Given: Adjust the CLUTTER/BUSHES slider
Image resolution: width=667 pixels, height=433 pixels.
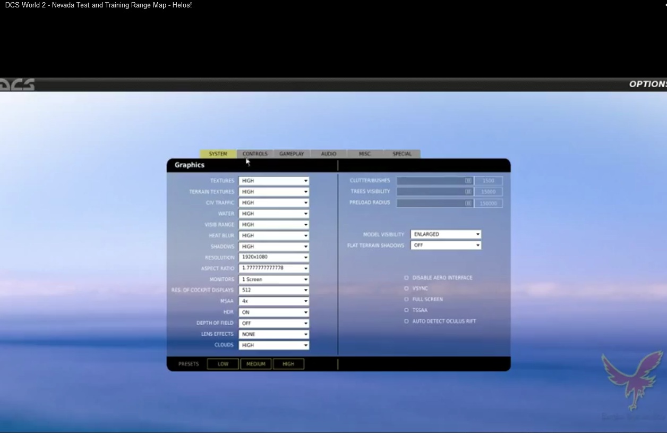Looking at the screenshot, I should click(x=434, y=181).
